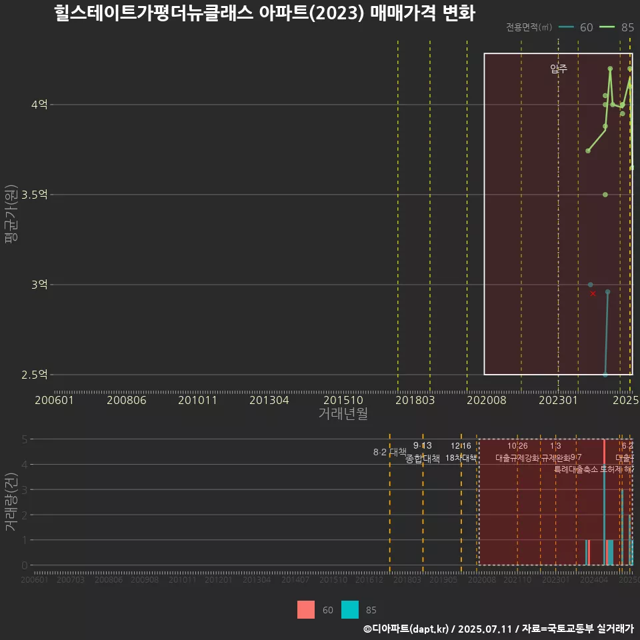Screen dimensions: 640x640
Task: Click the 201905 label on volume chart axis
Action: pyautogui.click(x=444, y=579)
